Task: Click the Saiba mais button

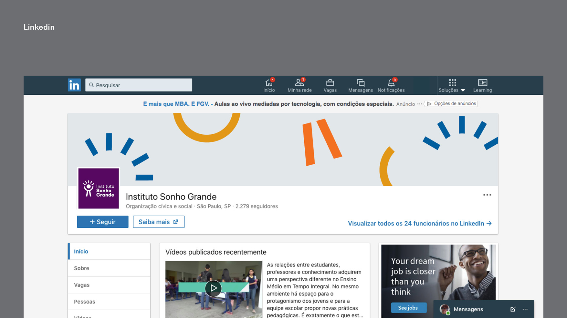Action: coord(159,222)
